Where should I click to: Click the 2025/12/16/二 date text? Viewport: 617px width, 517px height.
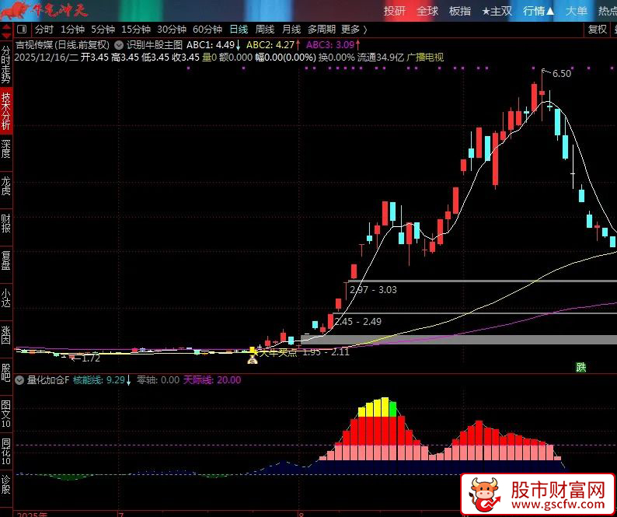point(47,58)
